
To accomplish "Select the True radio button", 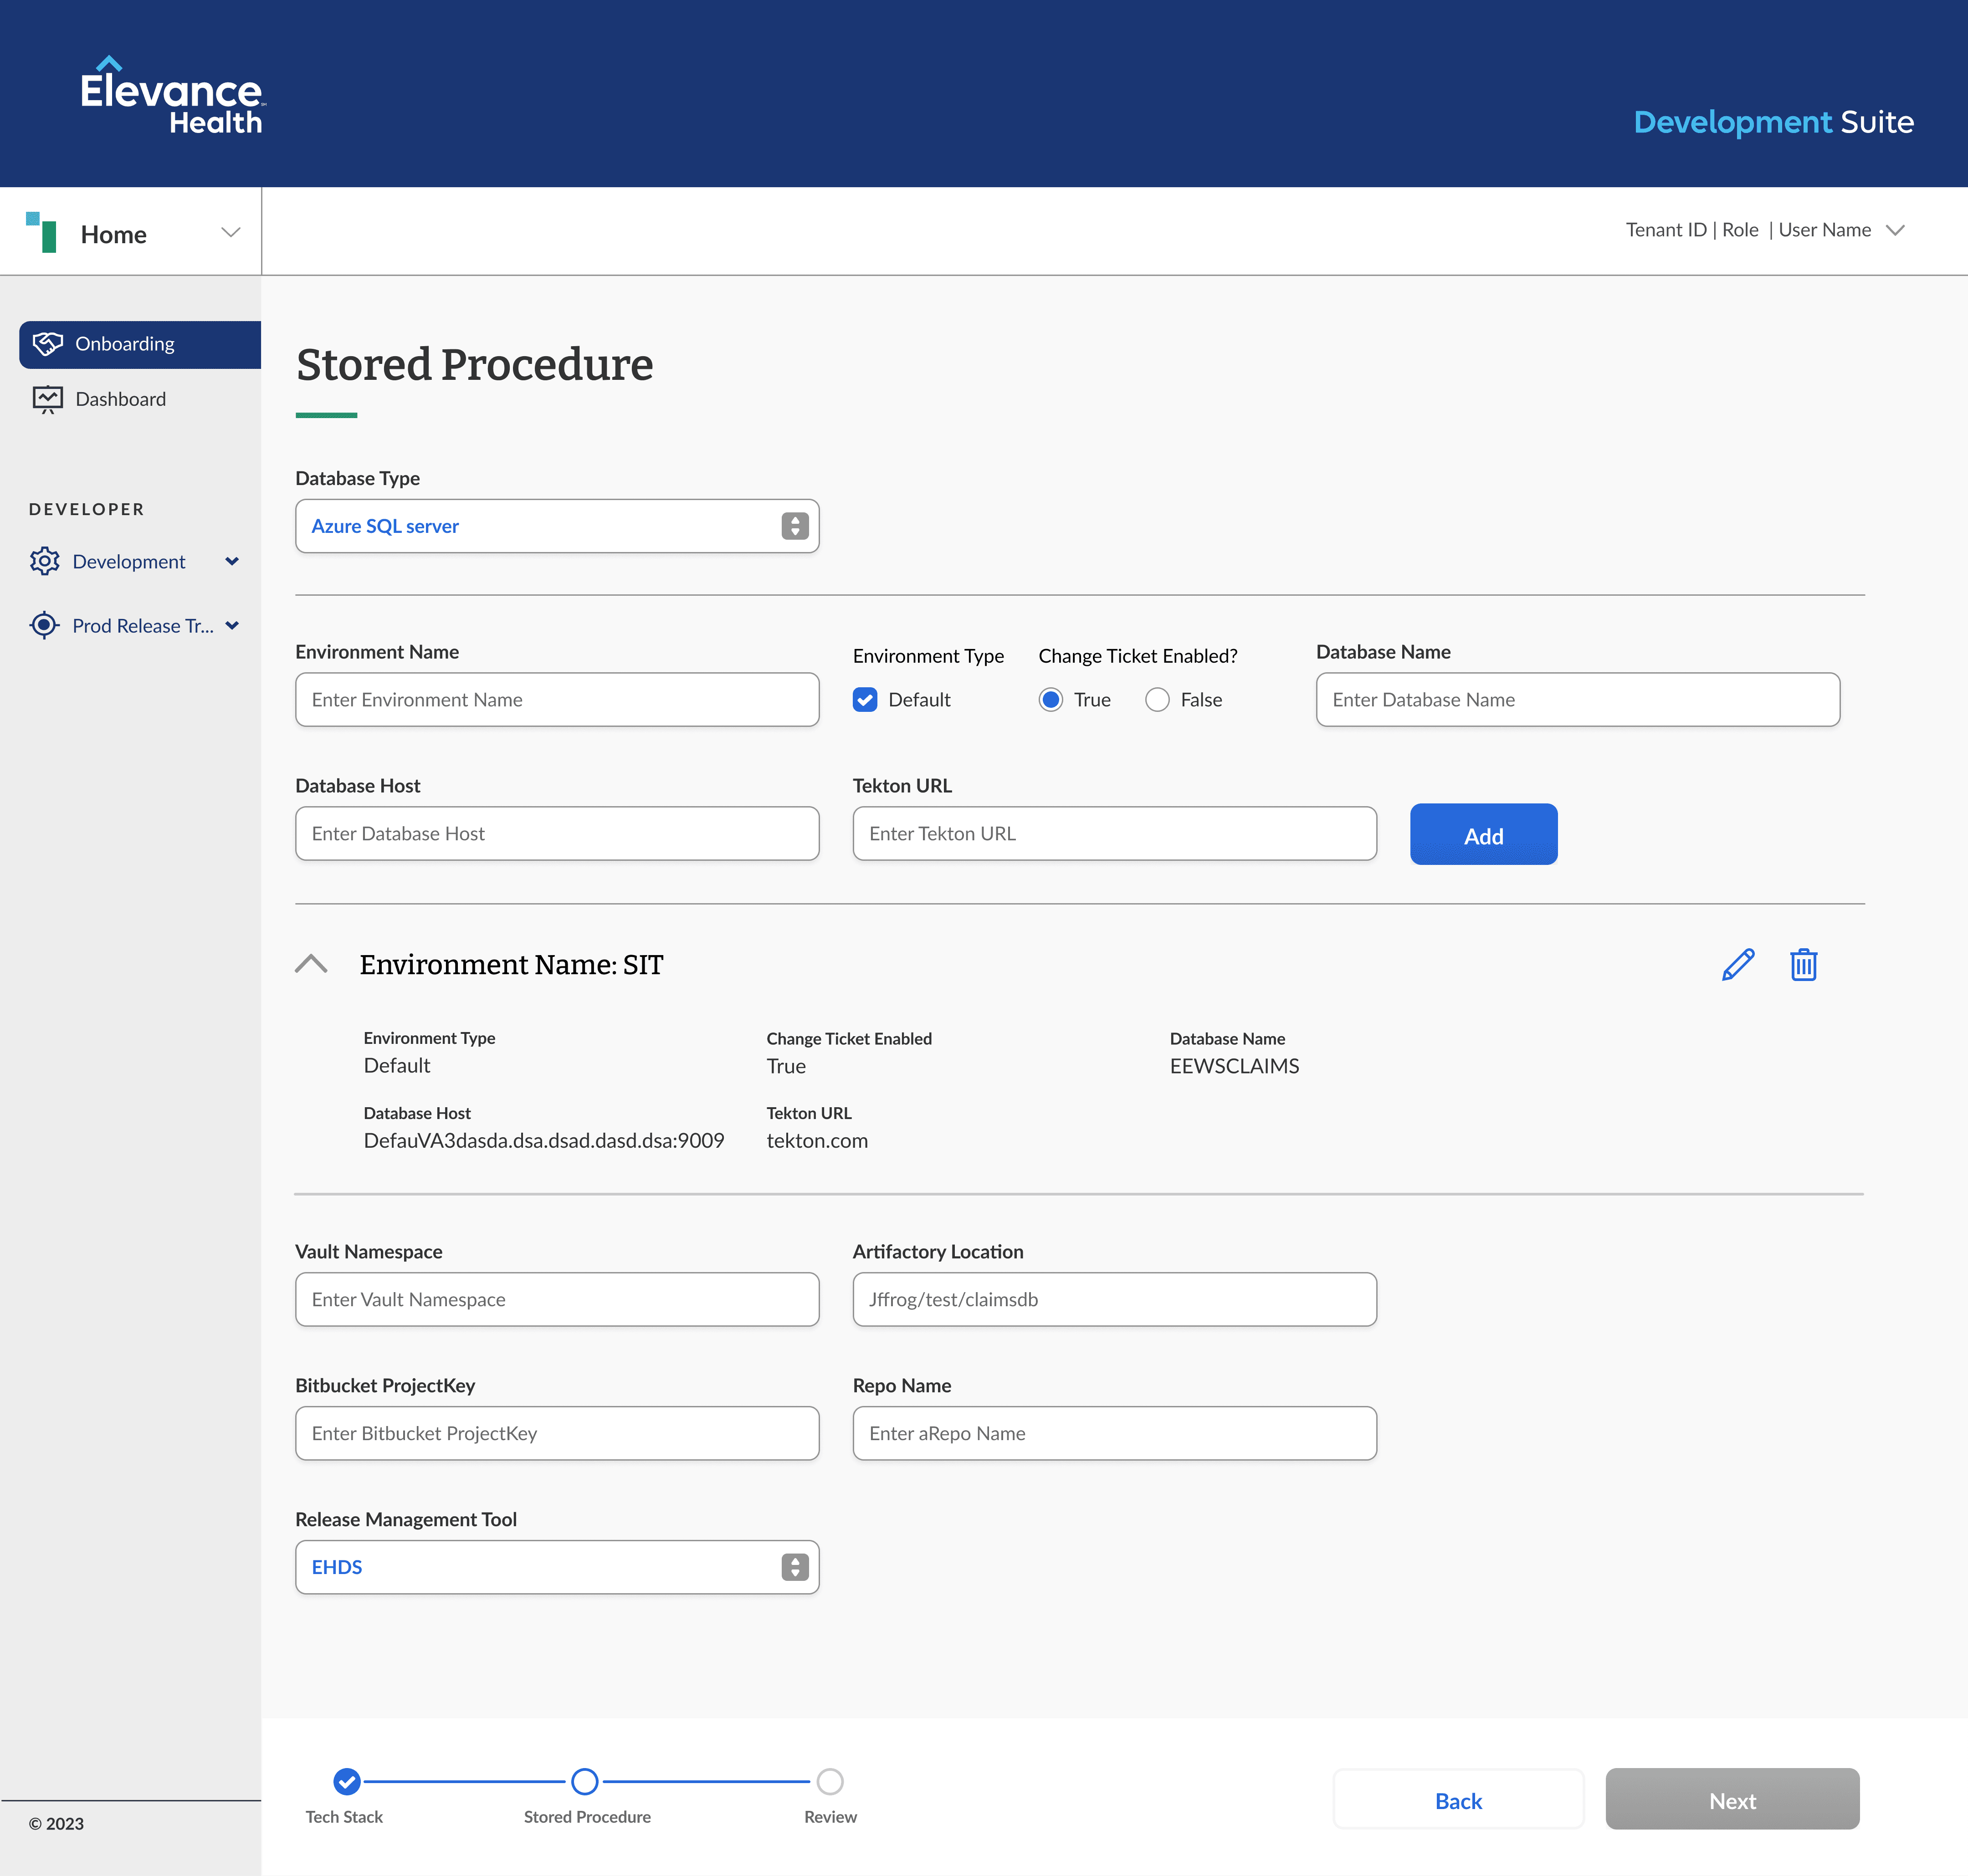I will click(1050, 700).
